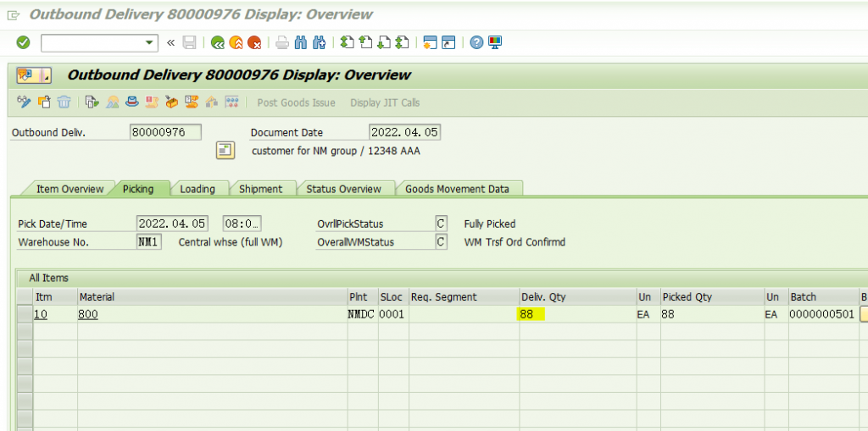Click the Incompletion Log icon

click(152, 102)
